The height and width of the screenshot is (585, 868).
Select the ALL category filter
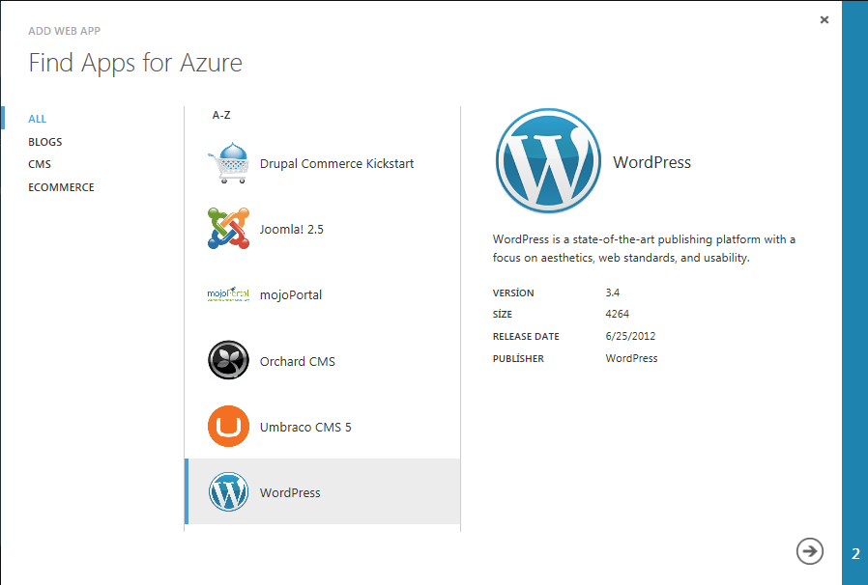[37, 119]
